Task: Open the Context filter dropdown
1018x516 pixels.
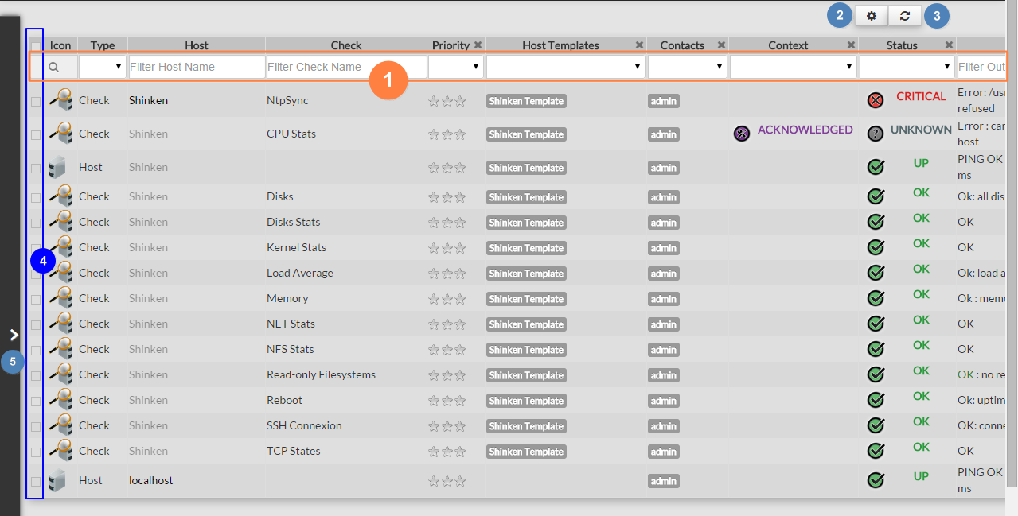Action: tap(794, 67)
